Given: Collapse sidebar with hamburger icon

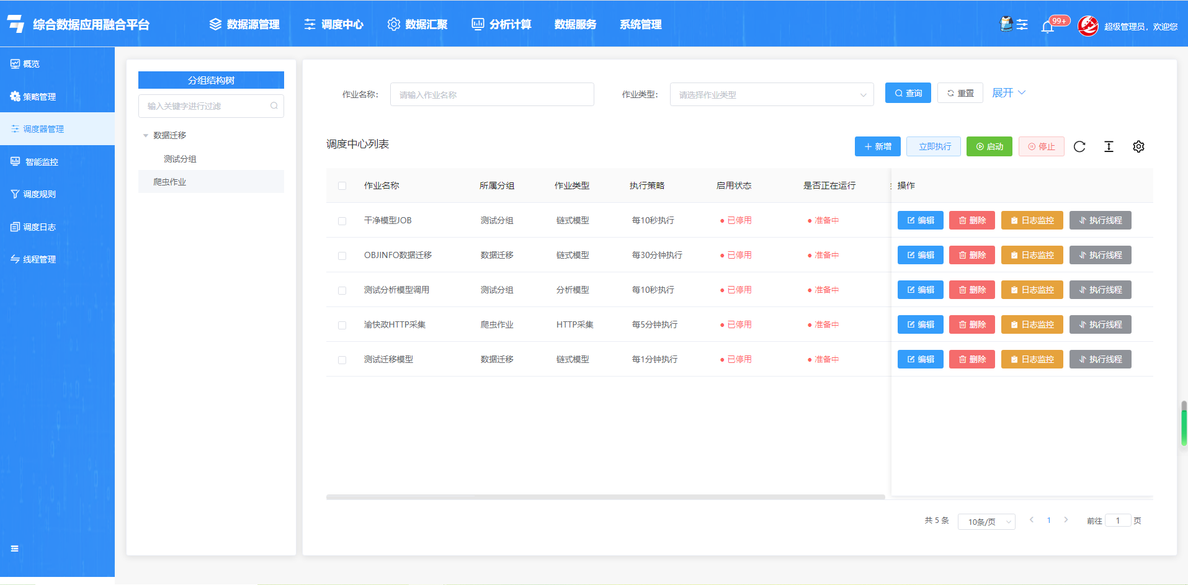Looking at the screenshot, I should (15, 548).
